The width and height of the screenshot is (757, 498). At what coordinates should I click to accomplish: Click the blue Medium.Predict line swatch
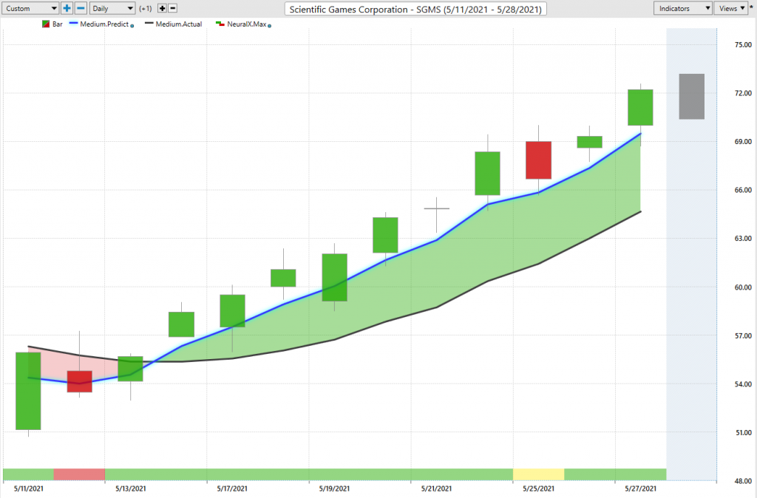pyautogui.click(x=73, y=23)
